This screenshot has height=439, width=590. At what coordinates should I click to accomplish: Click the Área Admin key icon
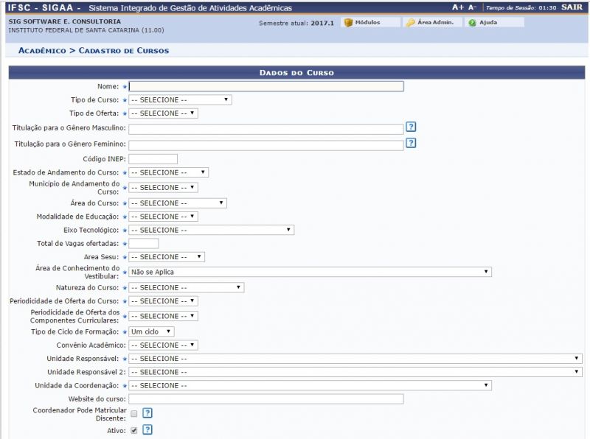coord(410,23)
